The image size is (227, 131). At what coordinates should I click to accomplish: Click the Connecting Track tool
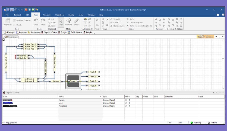[x=135, y=22]
